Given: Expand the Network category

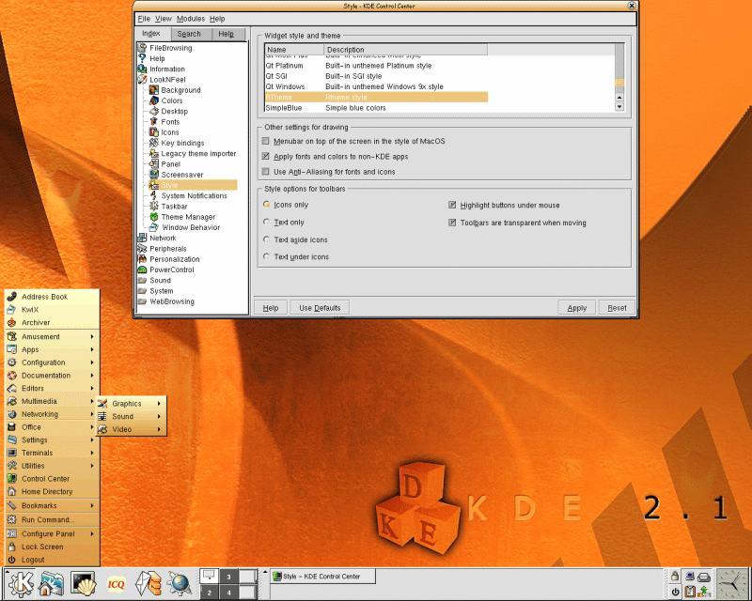Looking at the screenshot, I should pos(157,238).
